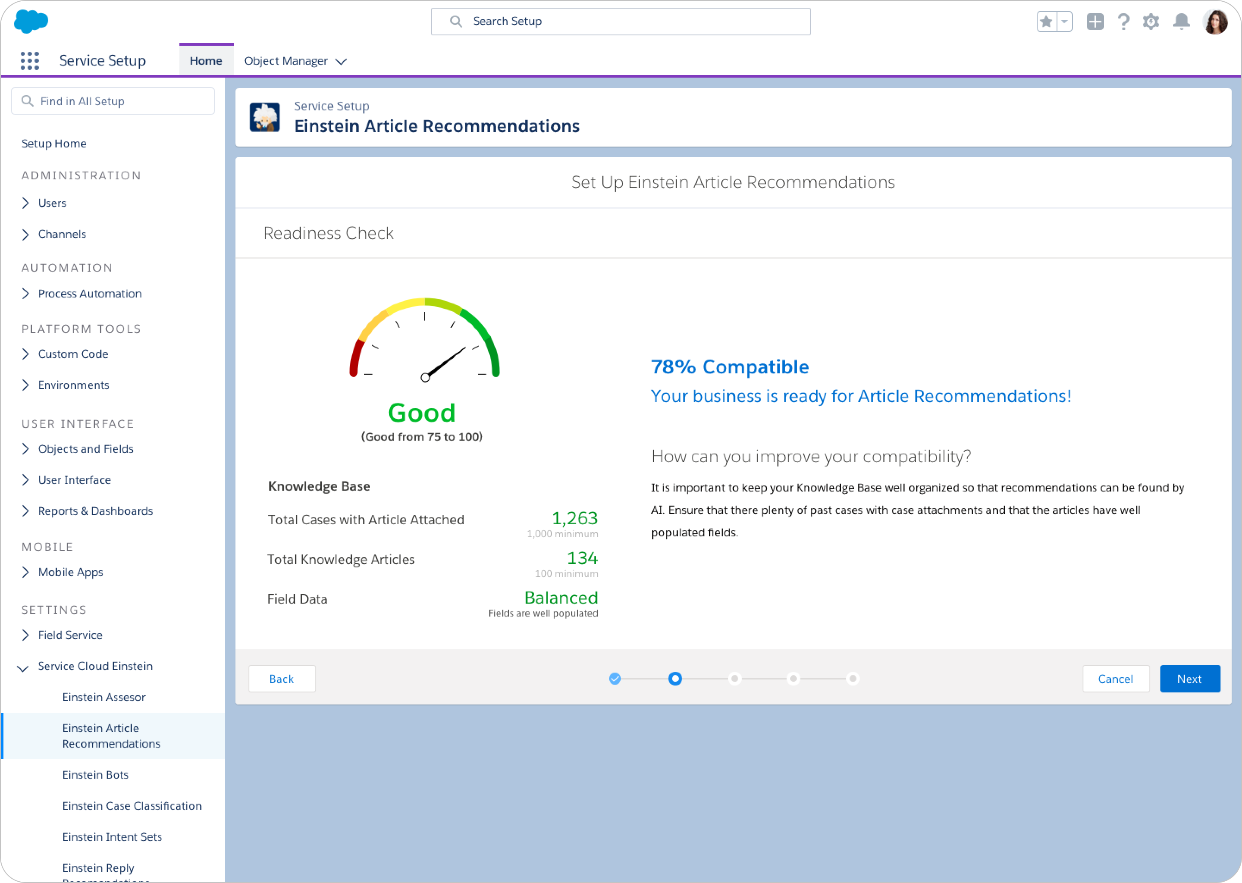
Task: Click the Salesforce cloud logo
Action: point(31,21)
